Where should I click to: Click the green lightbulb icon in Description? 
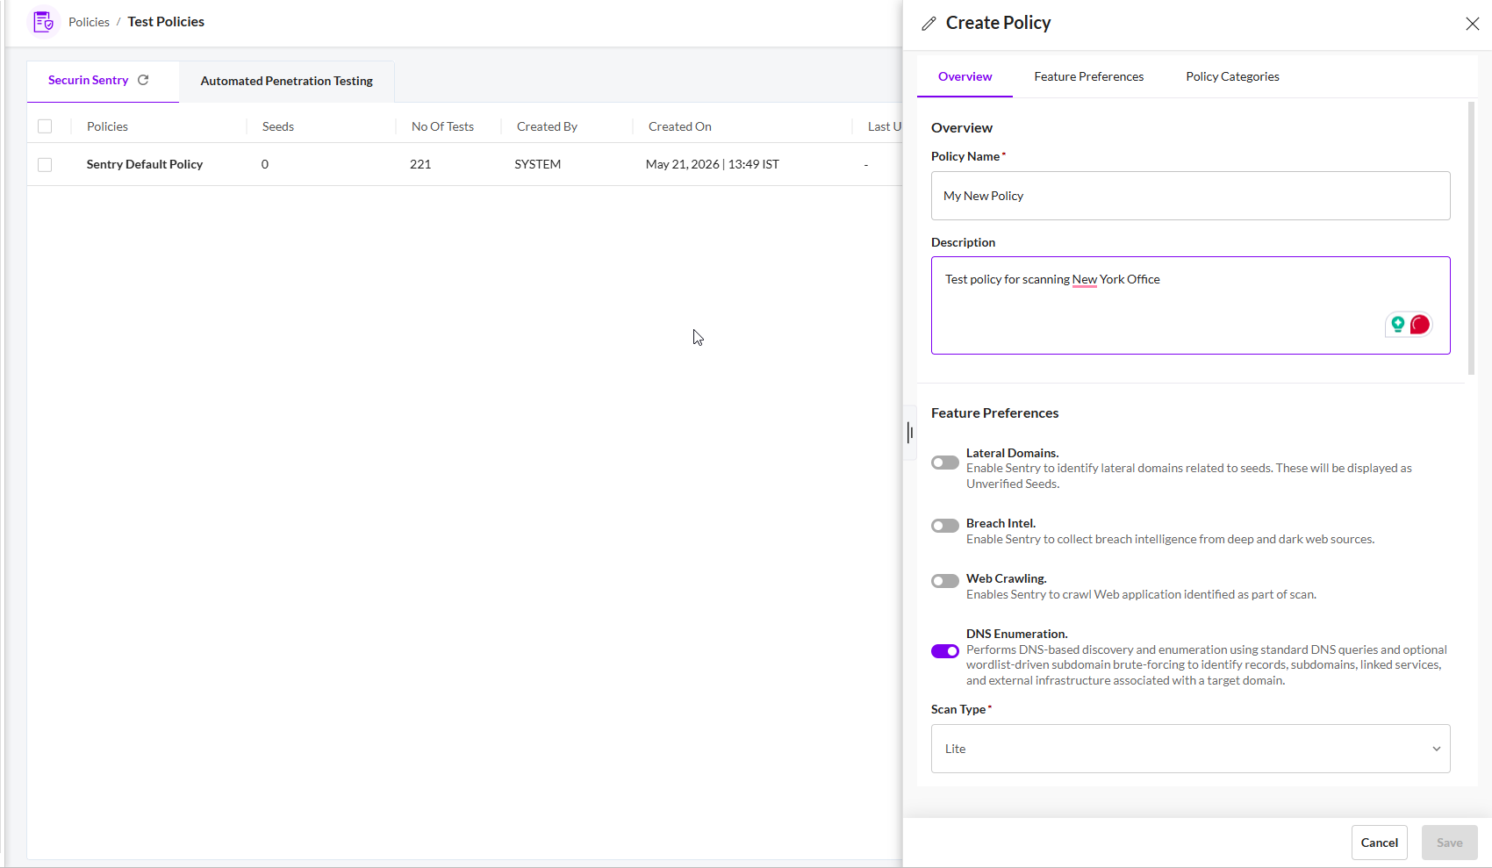coord(1397,325)
